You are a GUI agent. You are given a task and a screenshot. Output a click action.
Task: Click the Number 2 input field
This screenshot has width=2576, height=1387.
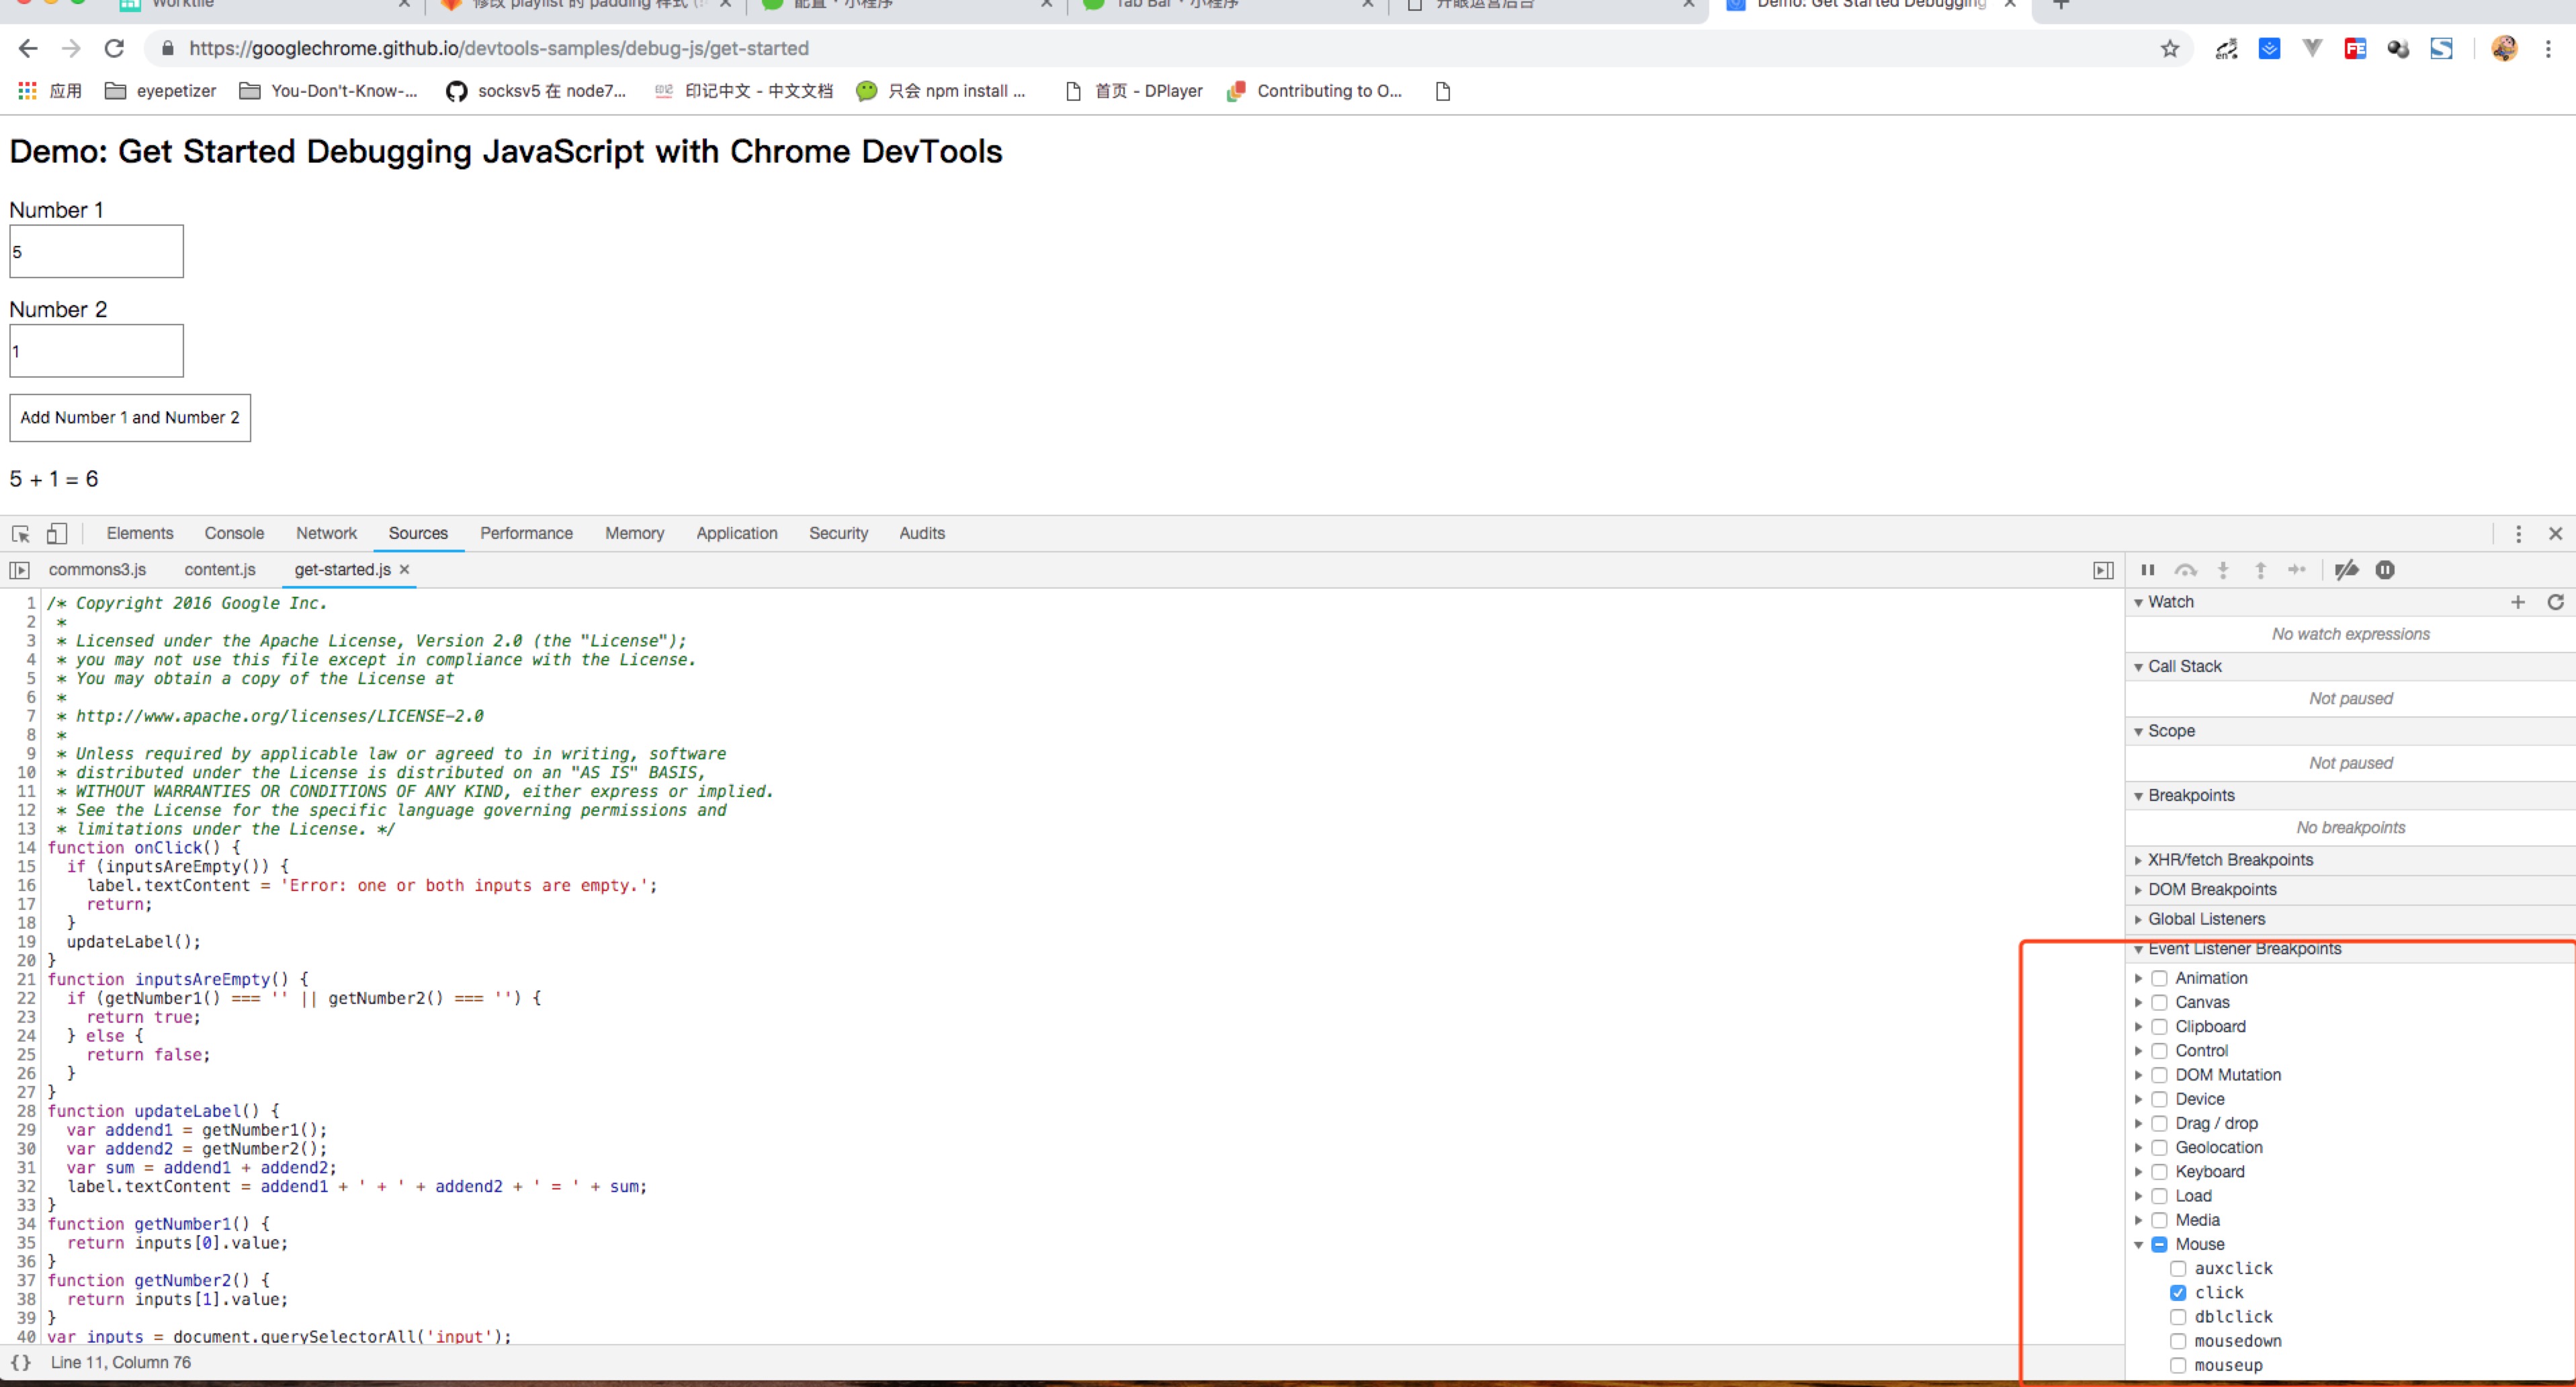coord(97,351)
